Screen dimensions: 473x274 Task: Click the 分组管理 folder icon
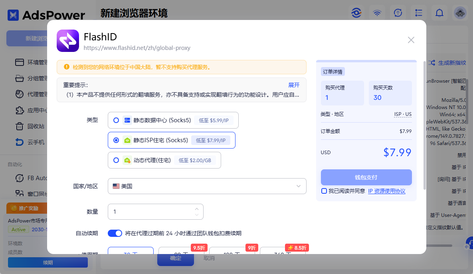20,78
